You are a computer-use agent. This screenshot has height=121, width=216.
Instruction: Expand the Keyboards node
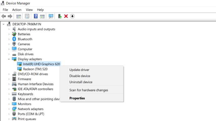point(9,94)
